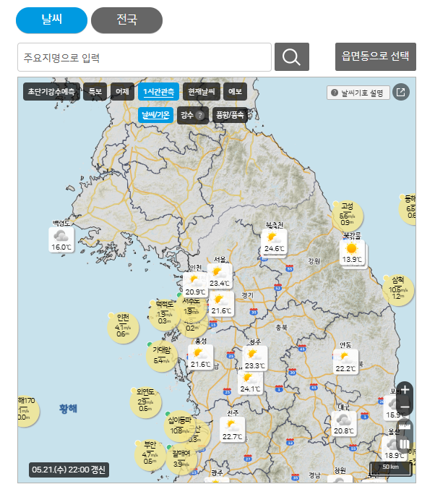Image resolution: width=422 pixels, height=492 pixels.
Task: Zoom in the map with plus button
Action: coord(405,390)
